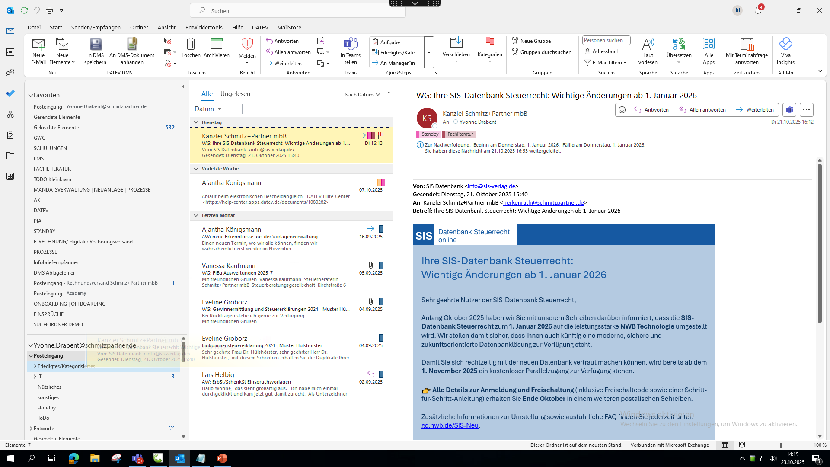Open the Datum filter dropdown
The image size is (830, 467).
coord(218,109)
